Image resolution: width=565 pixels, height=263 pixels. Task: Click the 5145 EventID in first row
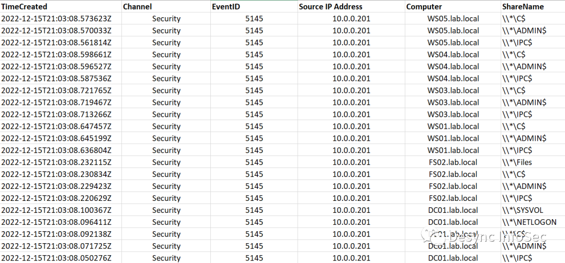[x=254, y=19]
